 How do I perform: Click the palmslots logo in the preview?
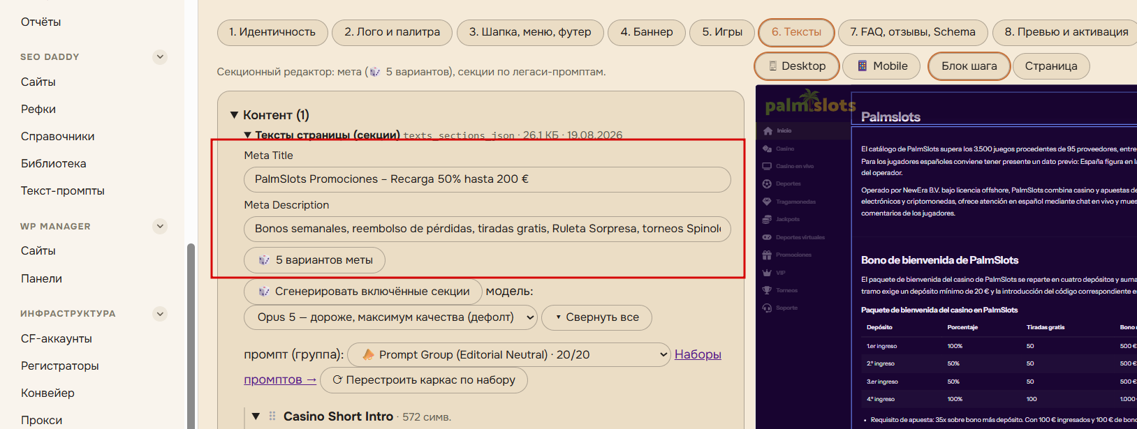(x=810, y=103)
